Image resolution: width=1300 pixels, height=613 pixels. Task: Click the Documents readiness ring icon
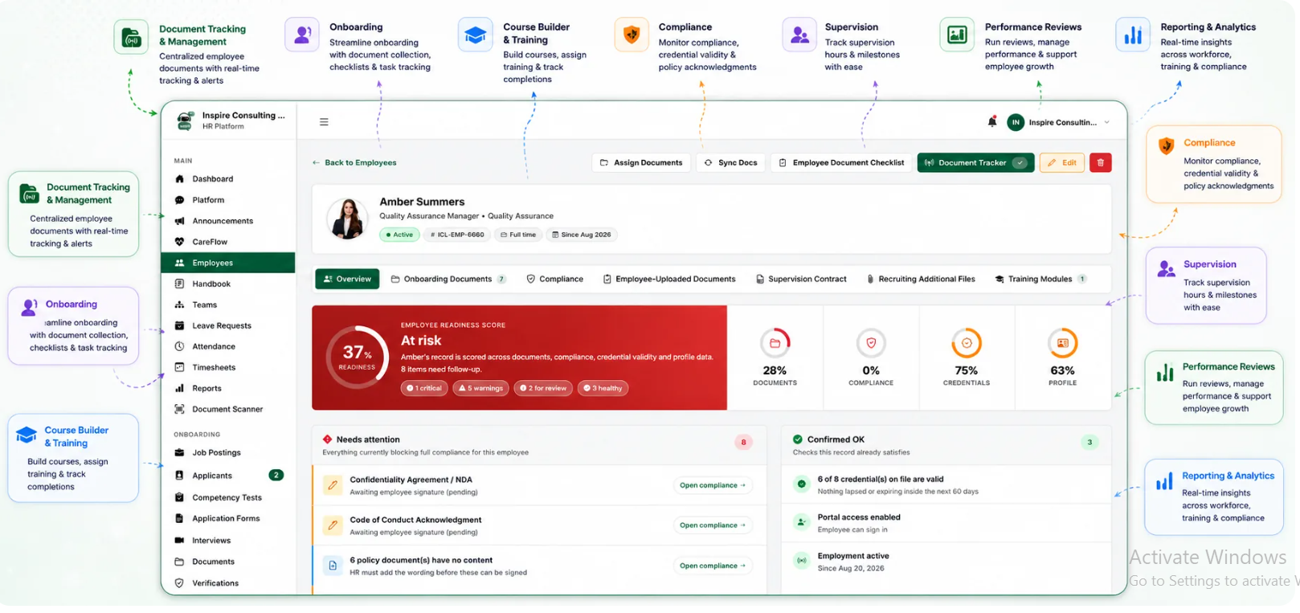click(x=775, y=343)
